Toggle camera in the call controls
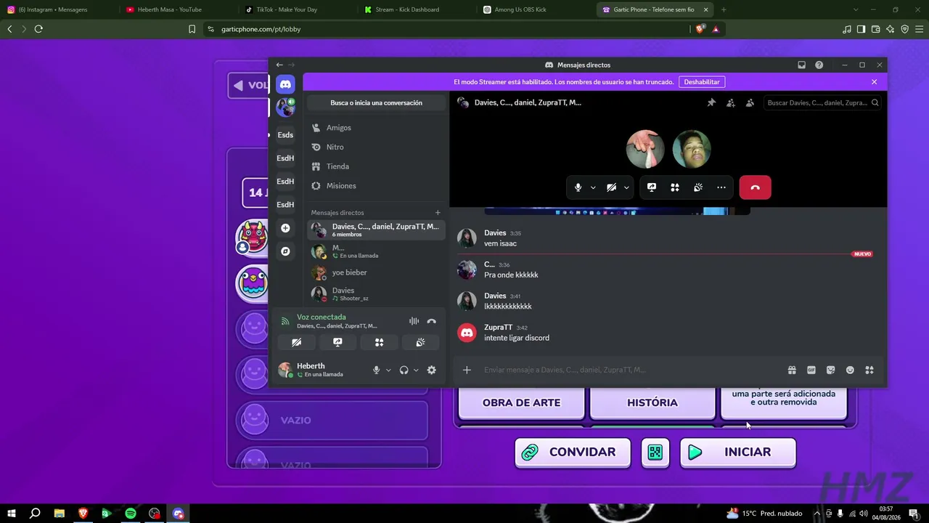 click(612, 187)
